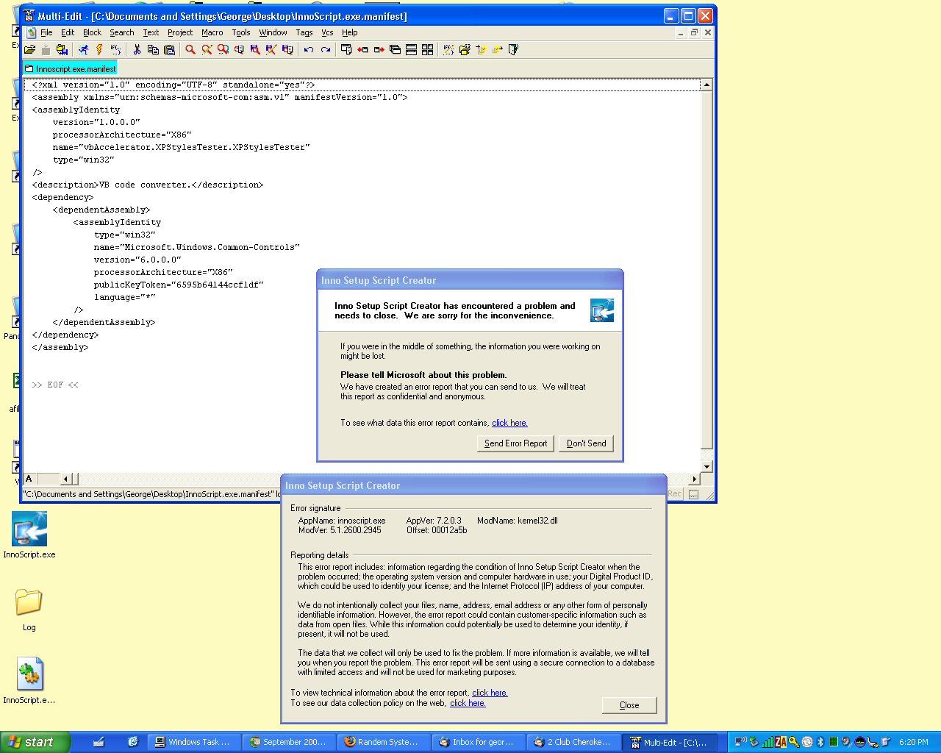Click the Paste clipboard icon
The image size is (941, 753).
click(169, 49)
